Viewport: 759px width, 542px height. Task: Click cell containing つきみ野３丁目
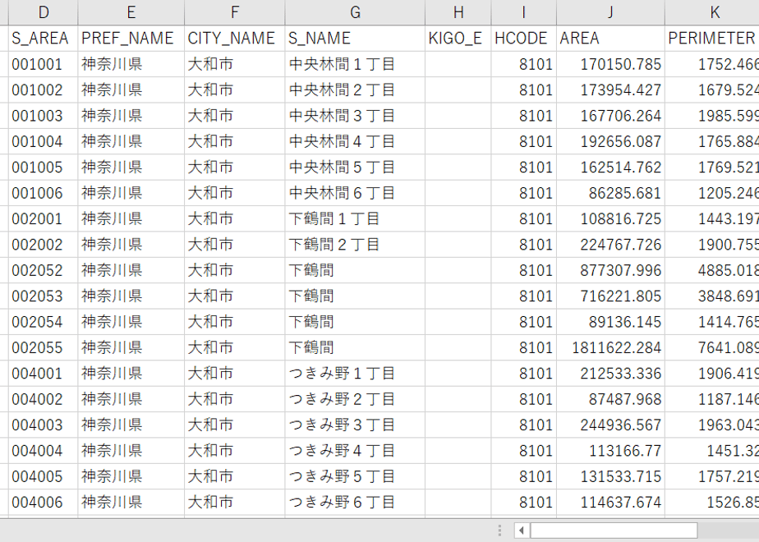(x=355, y=425)
